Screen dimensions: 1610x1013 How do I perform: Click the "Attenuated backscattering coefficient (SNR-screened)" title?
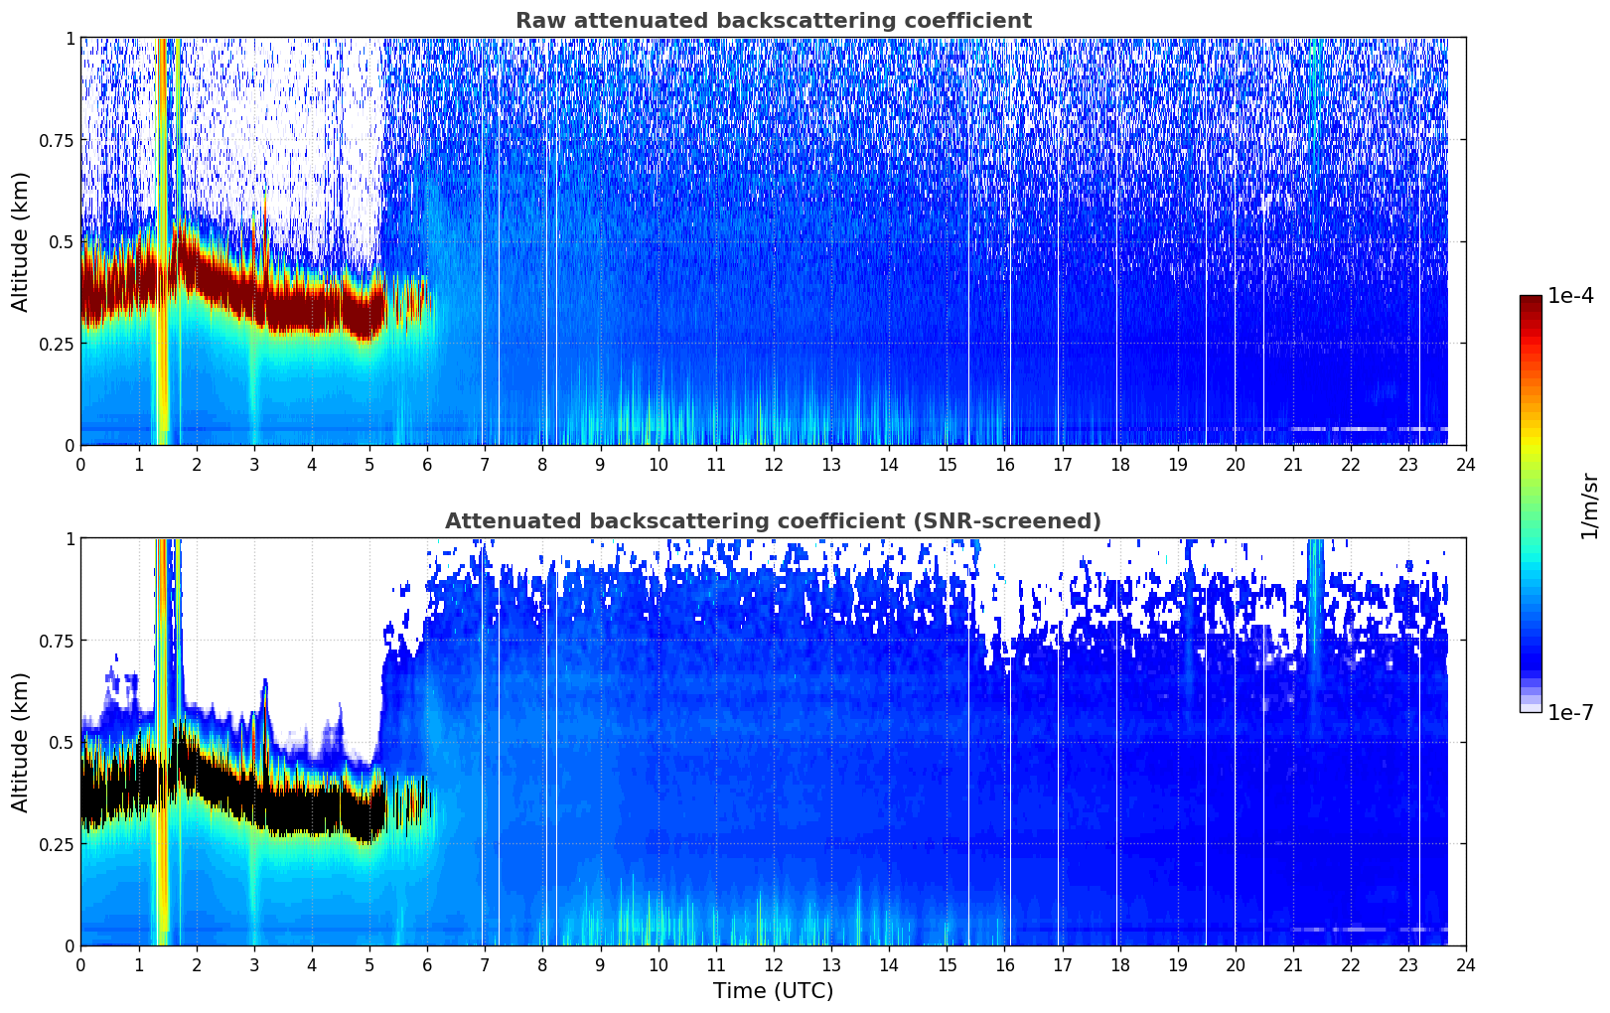(x=773, y=521)
